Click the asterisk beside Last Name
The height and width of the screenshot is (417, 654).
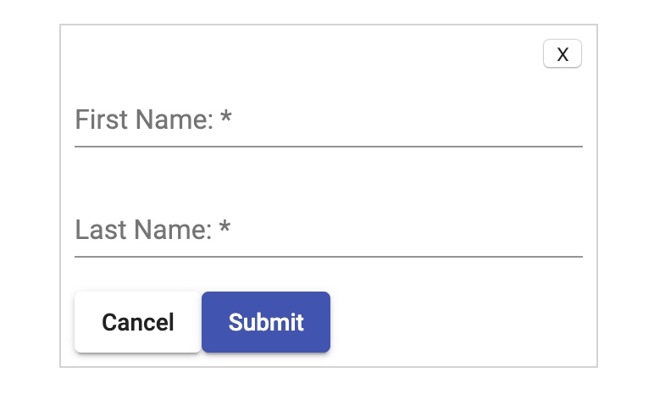224,225
